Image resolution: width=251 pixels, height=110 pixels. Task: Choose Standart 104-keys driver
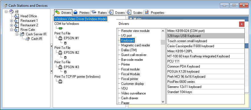point(205,92)
